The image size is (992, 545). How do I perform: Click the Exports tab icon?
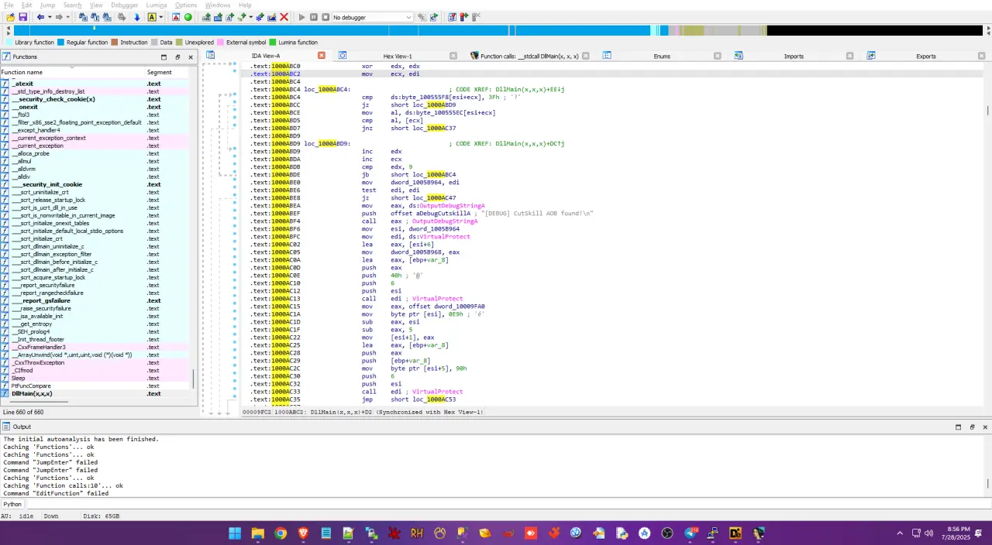point(871,56)
